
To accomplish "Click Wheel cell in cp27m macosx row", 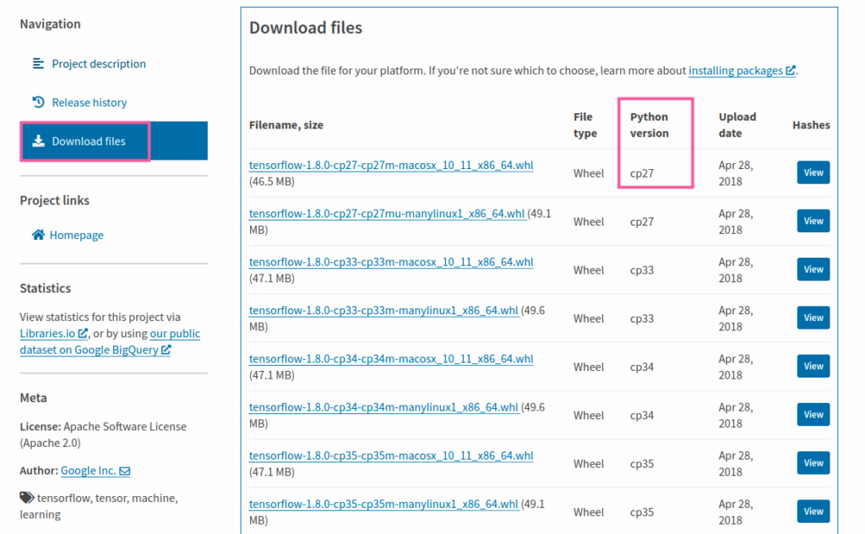I will (589, 173).
